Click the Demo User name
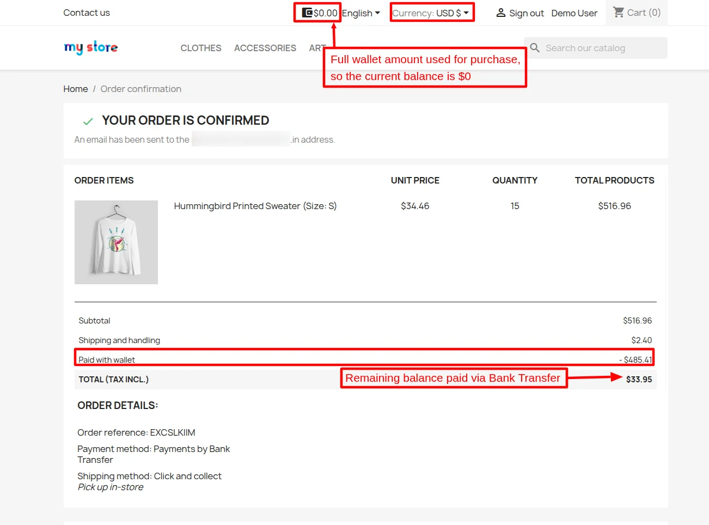Screen dimensions: 709x525 click(x=574, y=13)
